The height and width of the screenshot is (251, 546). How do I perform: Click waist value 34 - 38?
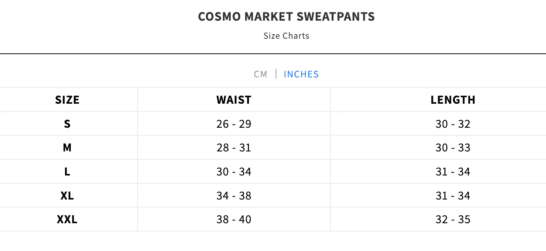point(234,196)
